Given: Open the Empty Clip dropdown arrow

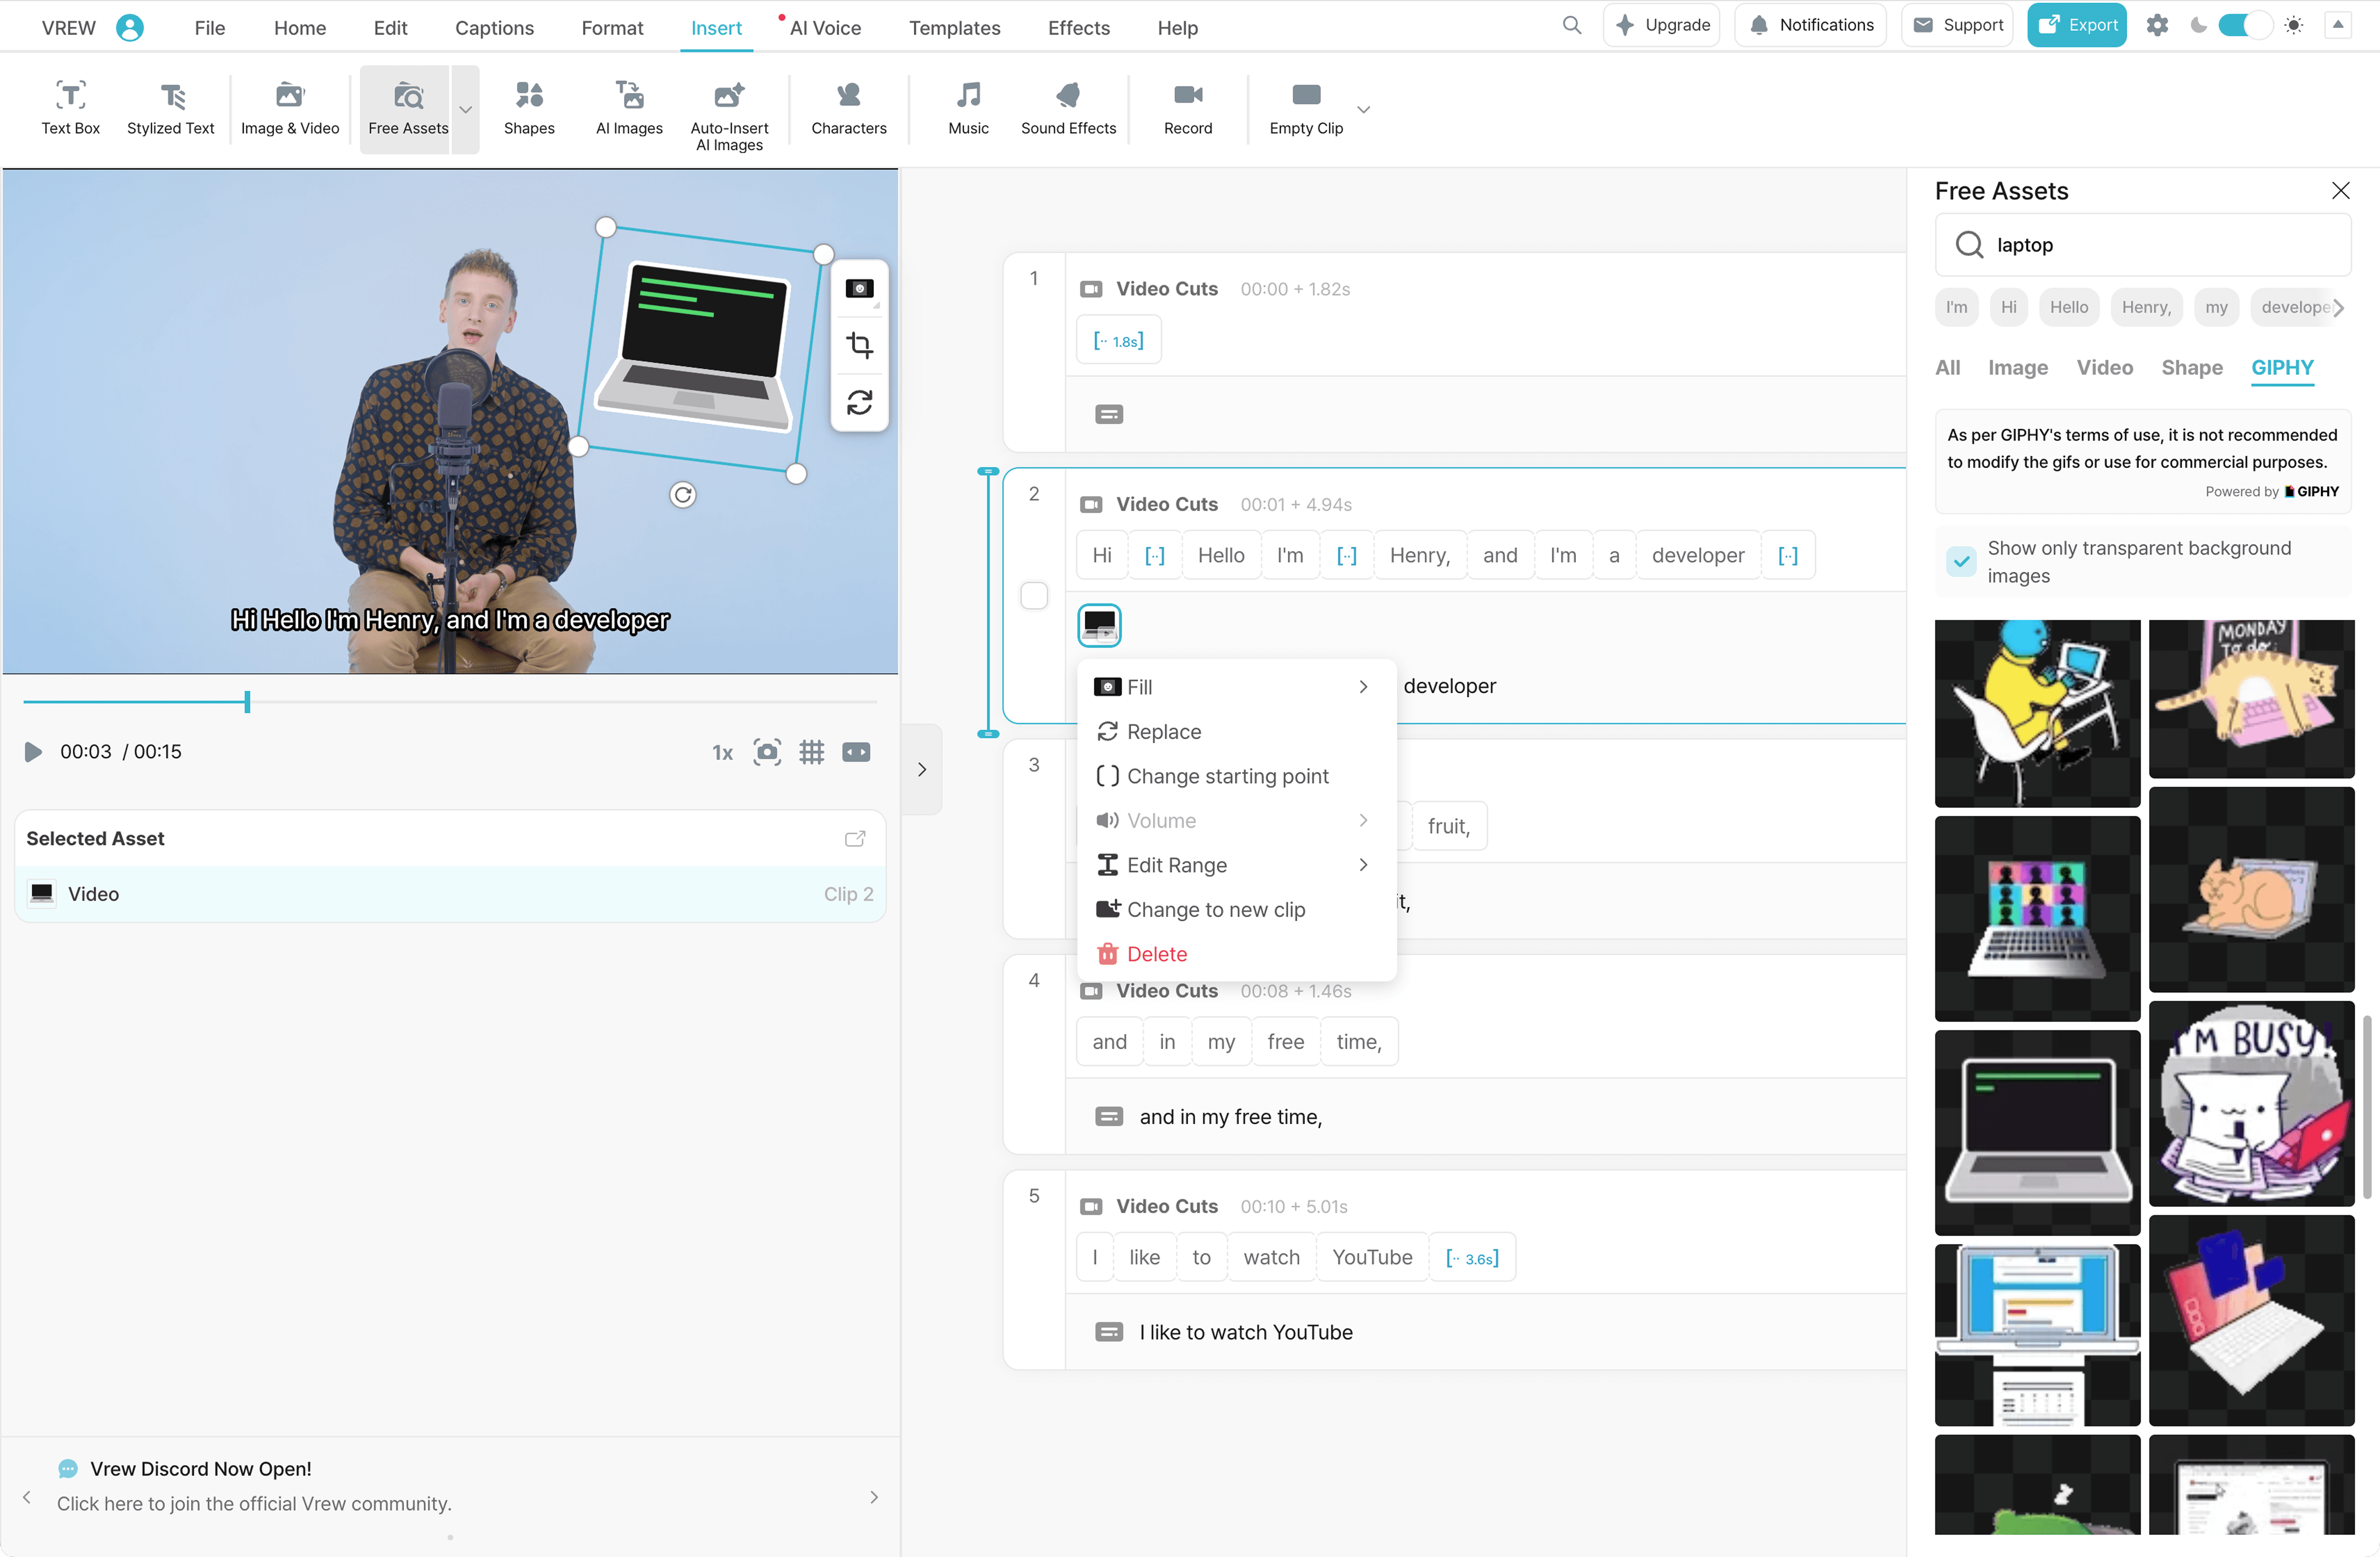Looking at the screenshot, I should click(1363, 109).
